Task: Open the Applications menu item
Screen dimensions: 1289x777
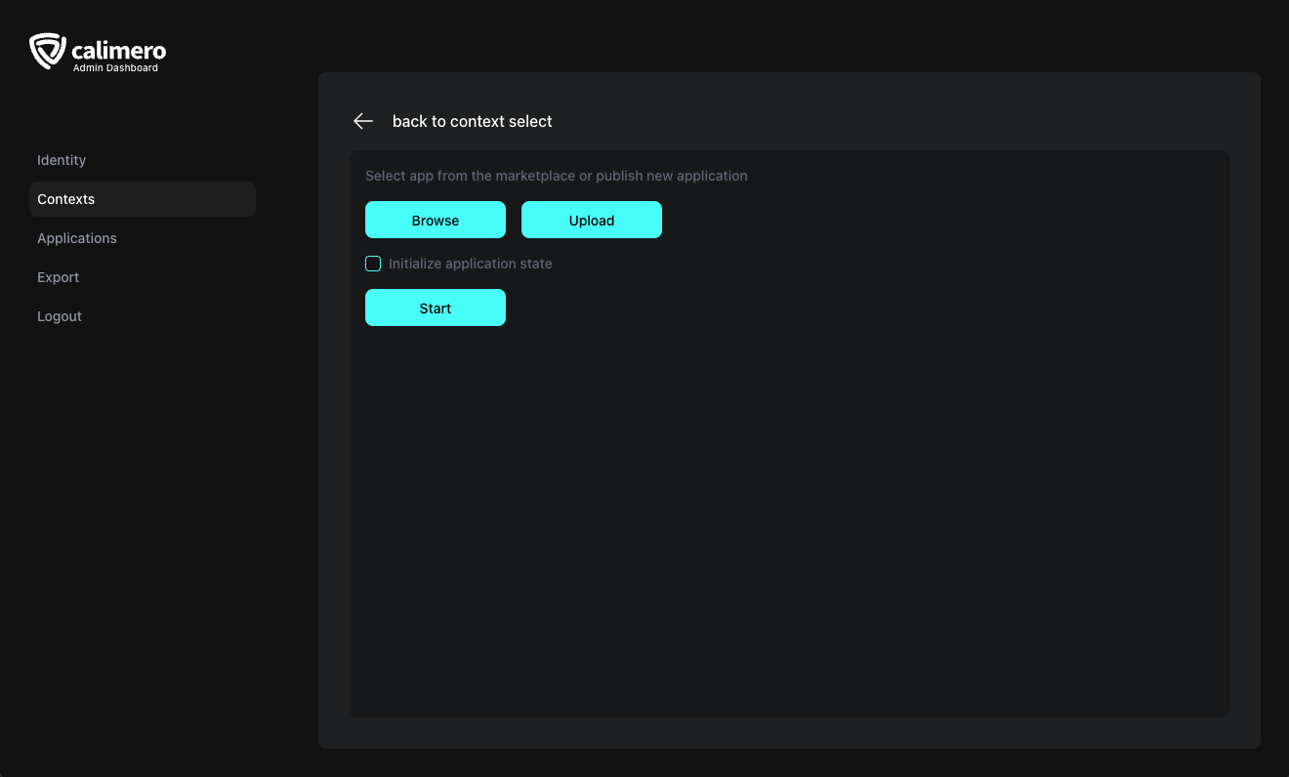Action: (143, 238)
